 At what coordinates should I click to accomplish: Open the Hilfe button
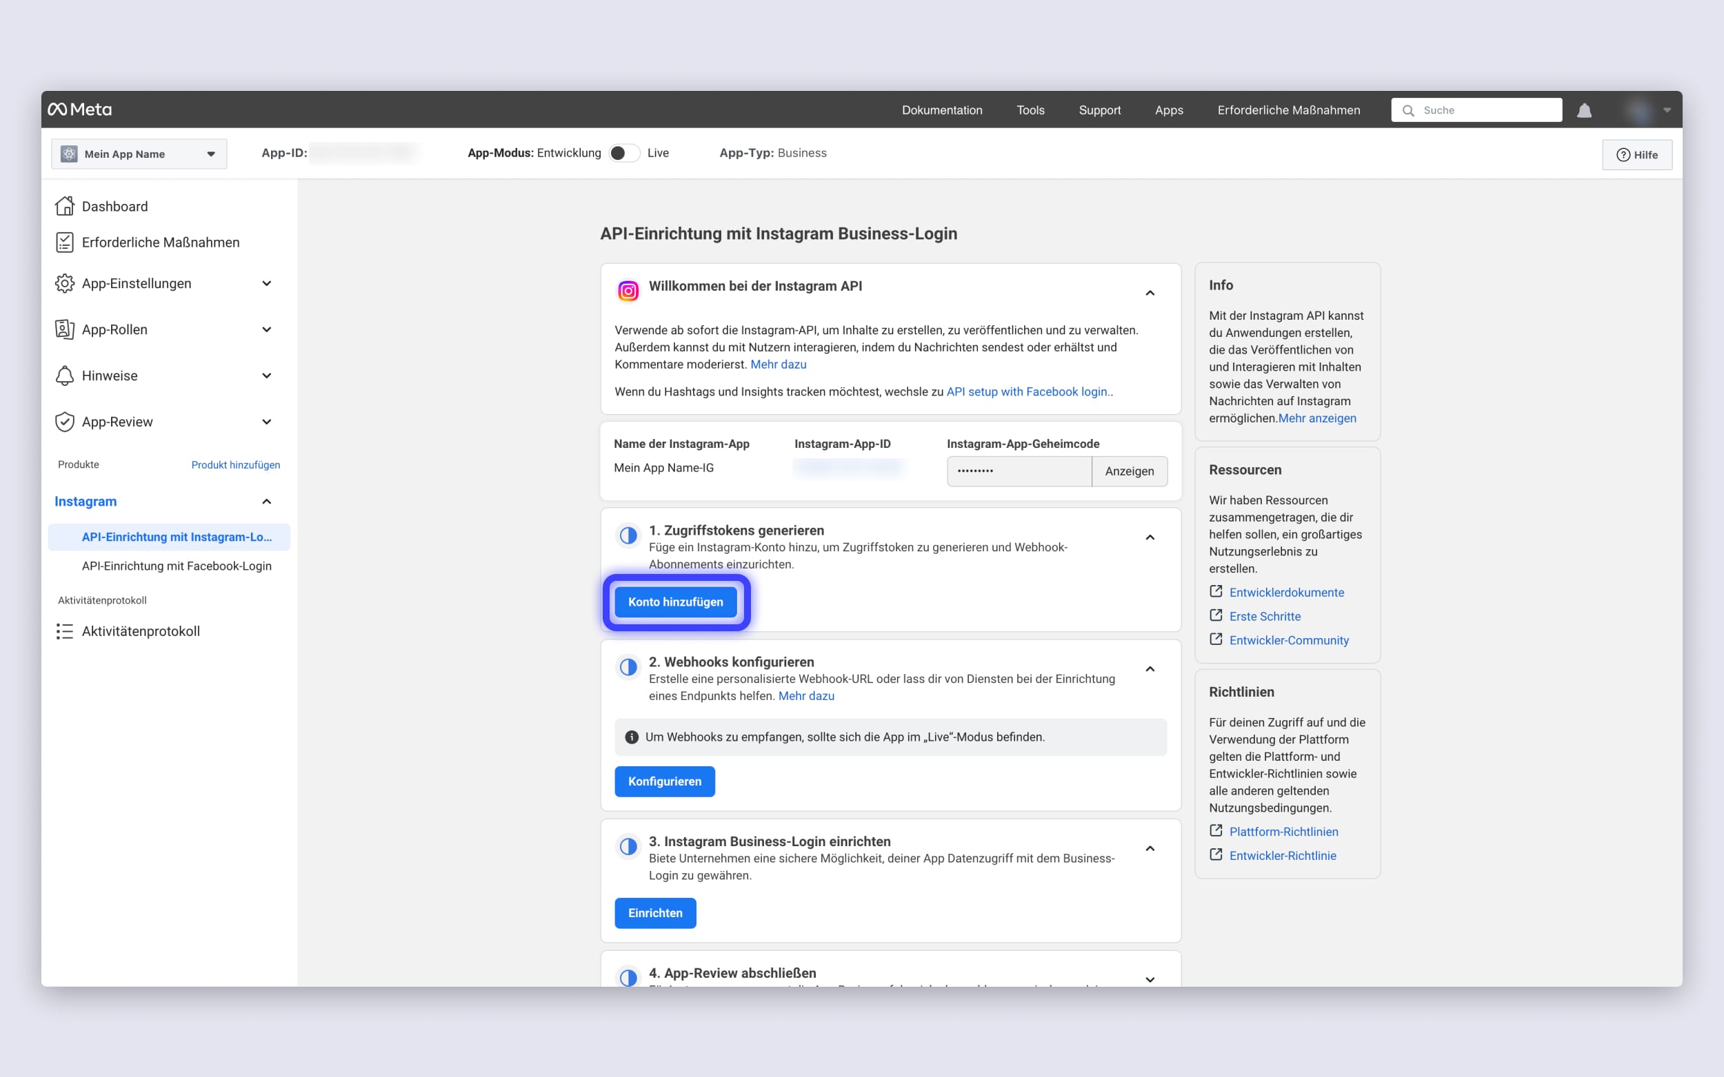point(1636,154)
